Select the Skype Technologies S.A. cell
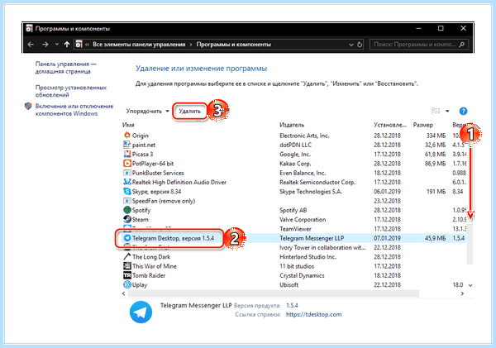496x348 pixels. click(x=311, y=192)
